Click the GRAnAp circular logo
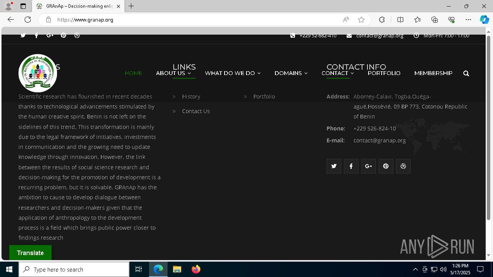493x277 pixels. 38,73
